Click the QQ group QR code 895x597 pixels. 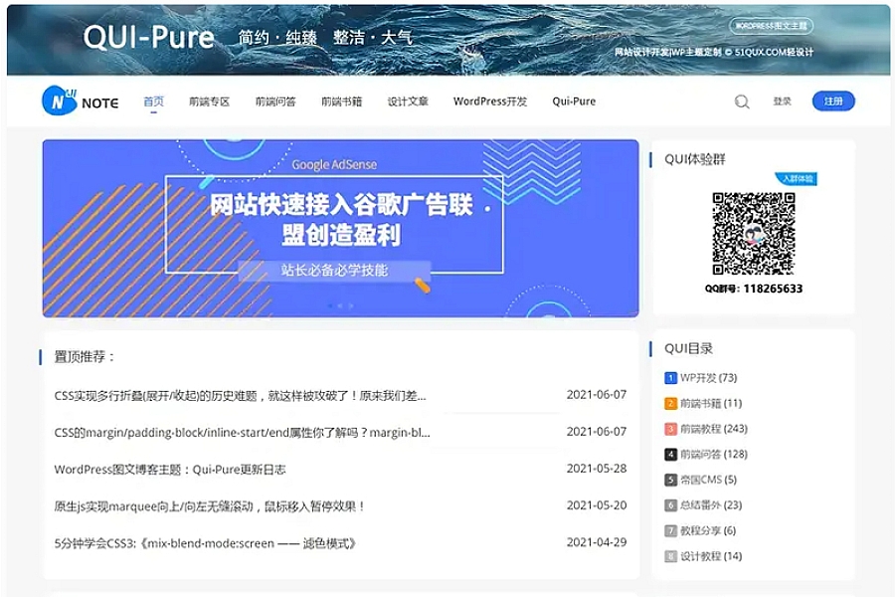754,233
